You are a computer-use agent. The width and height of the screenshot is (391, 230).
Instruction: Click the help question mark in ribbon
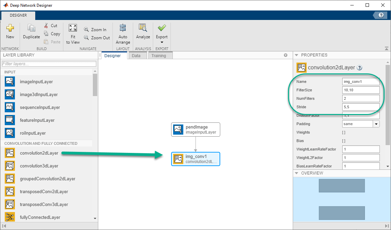[x=381, y=15]
